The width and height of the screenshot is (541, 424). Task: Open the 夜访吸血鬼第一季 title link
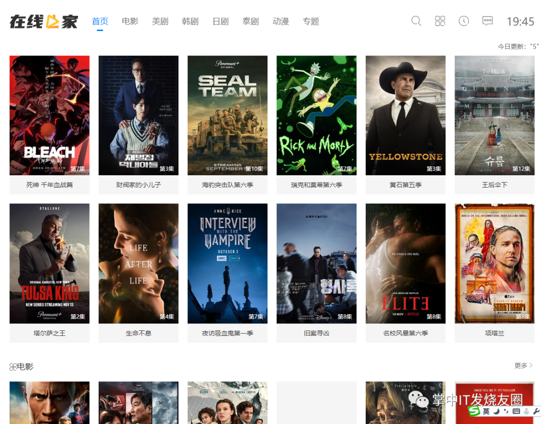click(x=227, y=333)
